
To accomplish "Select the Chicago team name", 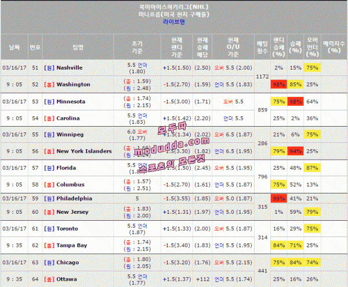I will 68,263.
